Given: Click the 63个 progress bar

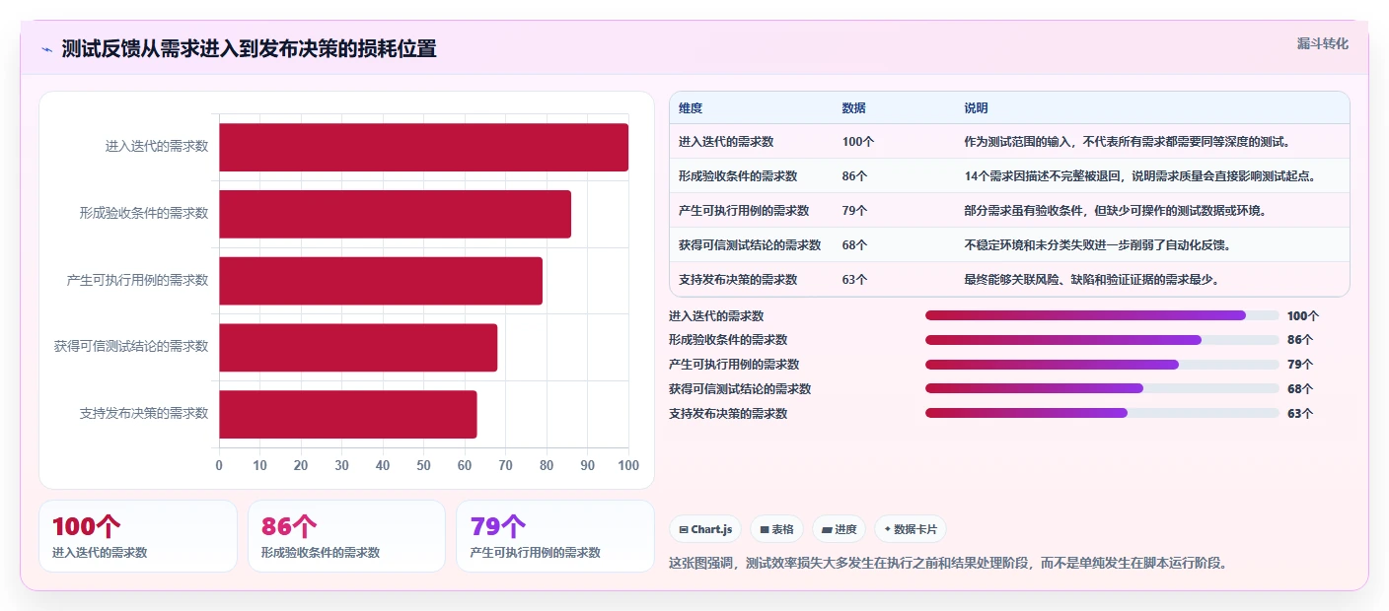Looking at the screenshot, I should [x=1102, y=414].
